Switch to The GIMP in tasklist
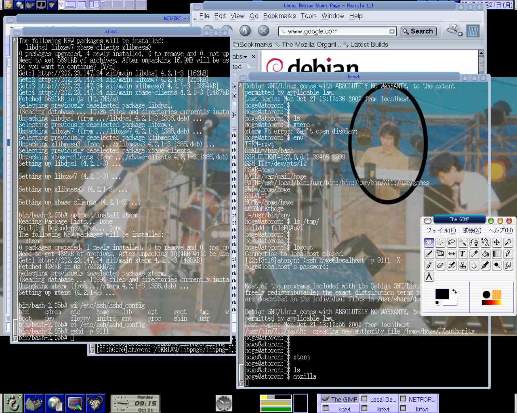 tap(339, 399)
